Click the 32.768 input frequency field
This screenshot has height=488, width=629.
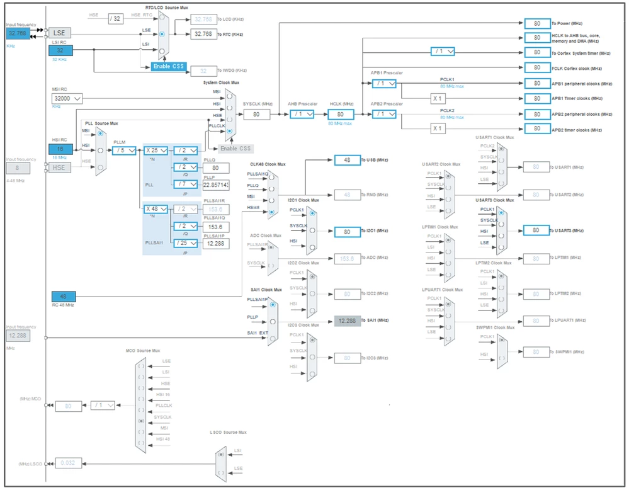(18, 33)
